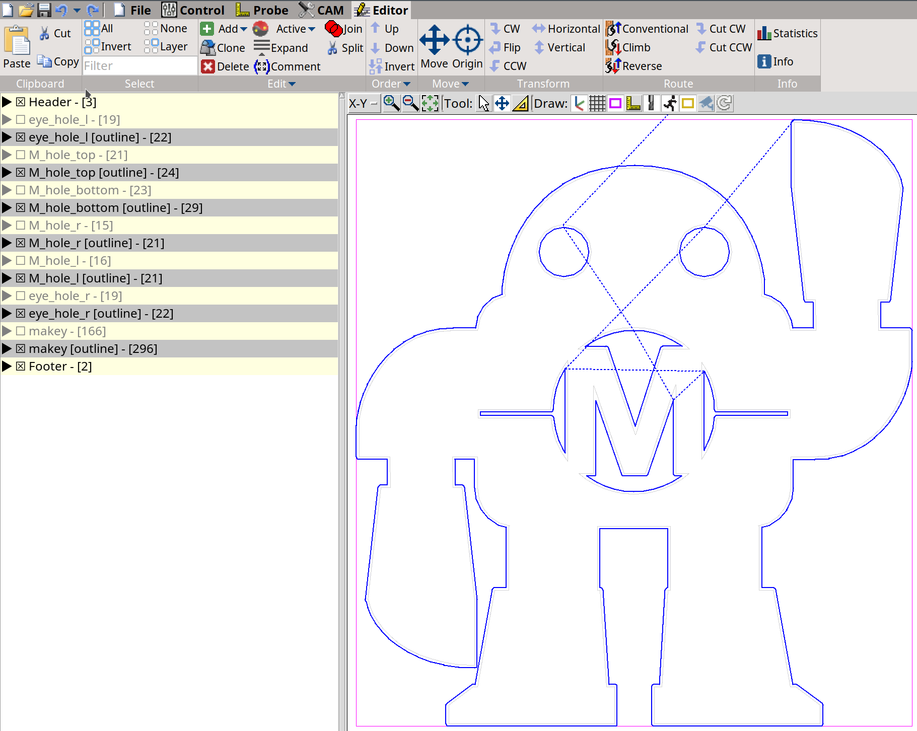Select the Ruler measuring tool
917x731 pixels.
pyautogui.click(x=521, y=103)
